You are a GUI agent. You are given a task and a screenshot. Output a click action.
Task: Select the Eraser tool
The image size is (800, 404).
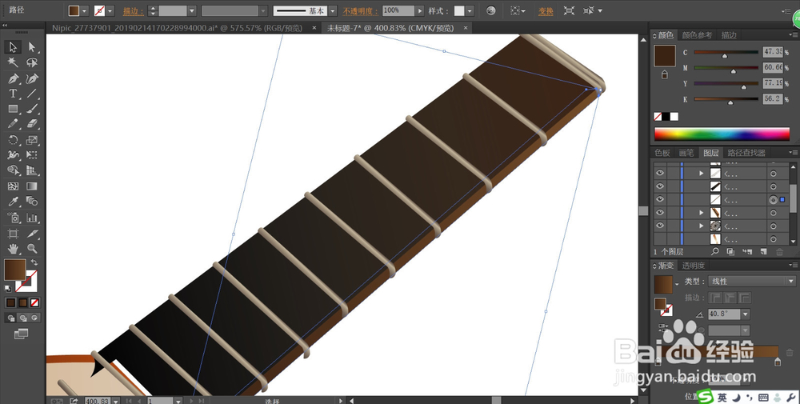point(32,123)
